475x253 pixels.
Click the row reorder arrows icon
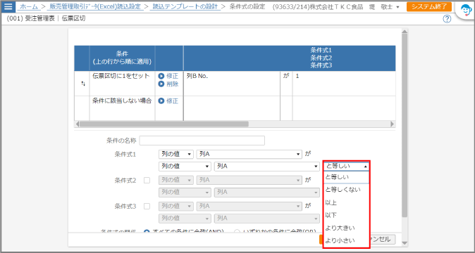tap(83, 84)
